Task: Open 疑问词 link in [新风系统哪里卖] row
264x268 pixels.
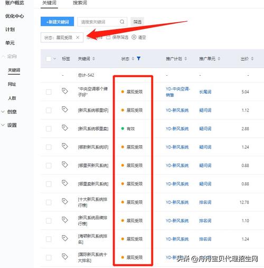Action: click(205, 129)
